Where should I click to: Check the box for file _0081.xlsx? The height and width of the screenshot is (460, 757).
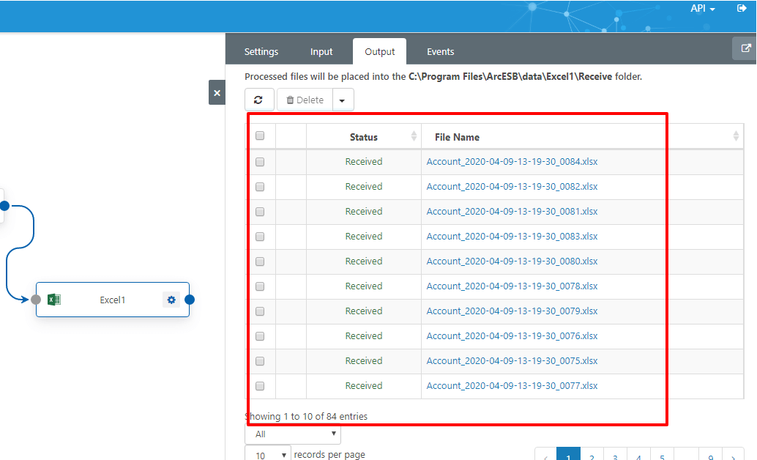click(x=260, y=212)
